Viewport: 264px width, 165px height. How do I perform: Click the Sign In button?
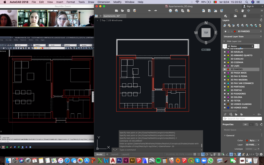248,6
